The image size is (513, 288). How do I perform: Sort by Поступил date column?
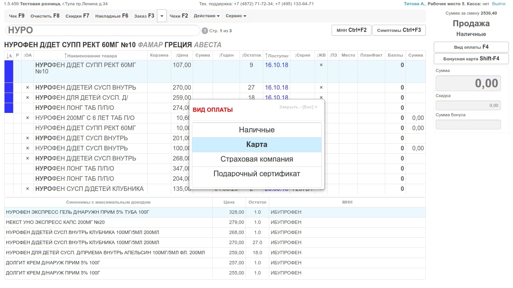pos(276,55)
